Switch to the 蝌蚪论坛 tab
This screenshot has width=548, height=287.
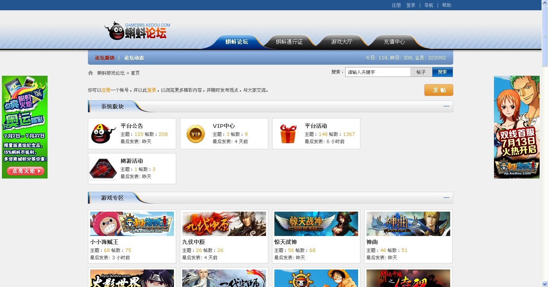(237, 42)
